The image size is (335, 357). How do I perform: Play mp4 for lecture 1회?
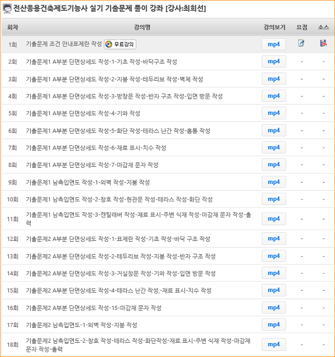click(274, 44)
